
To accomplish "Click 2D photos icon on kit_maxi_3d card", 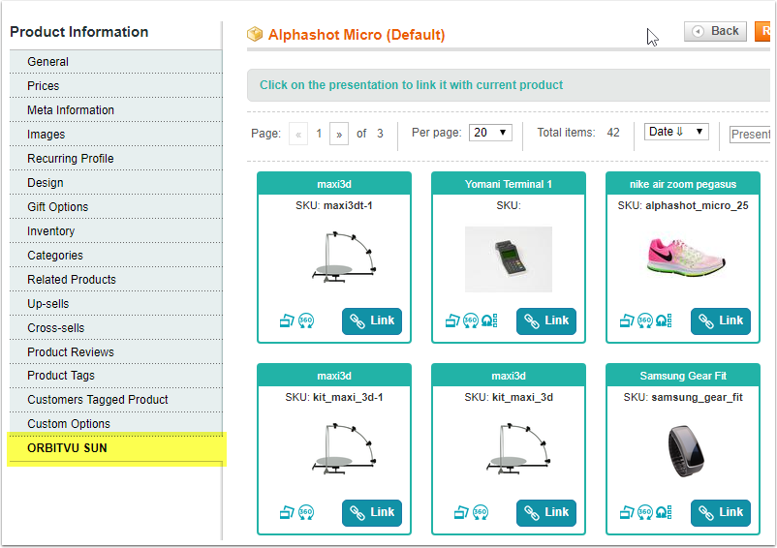I will pos(461,512).
